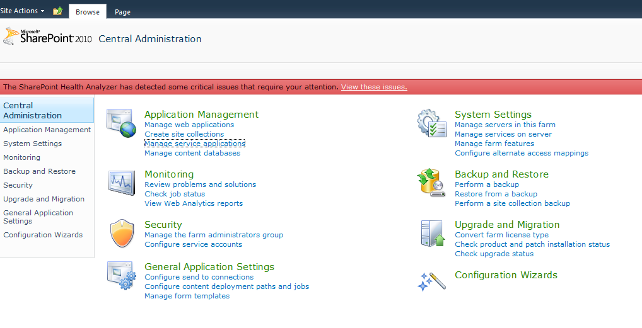Click the Monitoring graph icon
642x328 pixels.
coord(121,183)
